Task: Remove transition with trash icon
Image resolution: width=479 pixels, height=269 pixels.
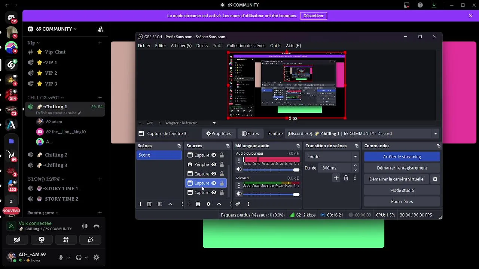Action: 346,178
